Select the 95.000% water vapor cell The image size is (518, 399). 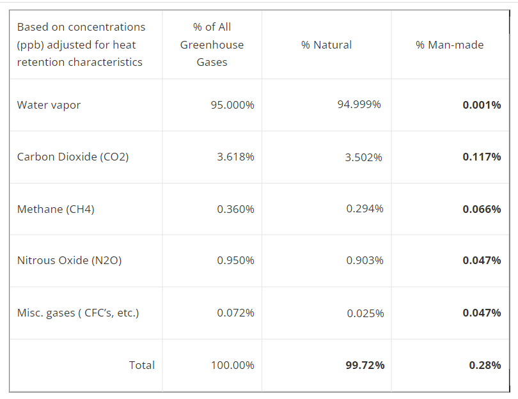(x=232, y=105)
